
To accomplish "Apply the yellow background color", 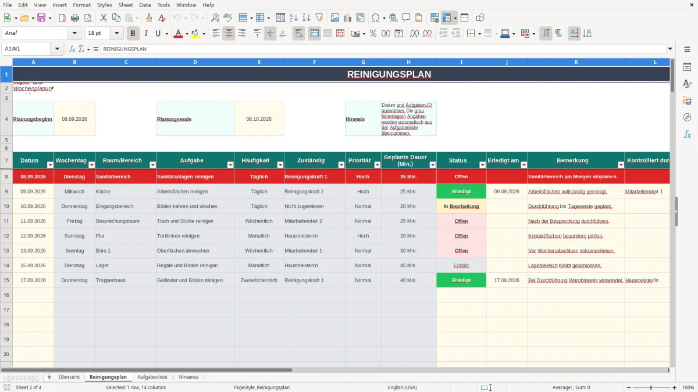I will pos(195,34).
